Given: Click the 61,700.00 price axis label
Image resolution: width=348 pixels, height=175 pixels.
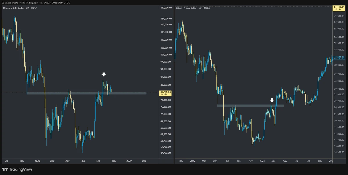Looking at the screenshot, I should tap(166, 141).
